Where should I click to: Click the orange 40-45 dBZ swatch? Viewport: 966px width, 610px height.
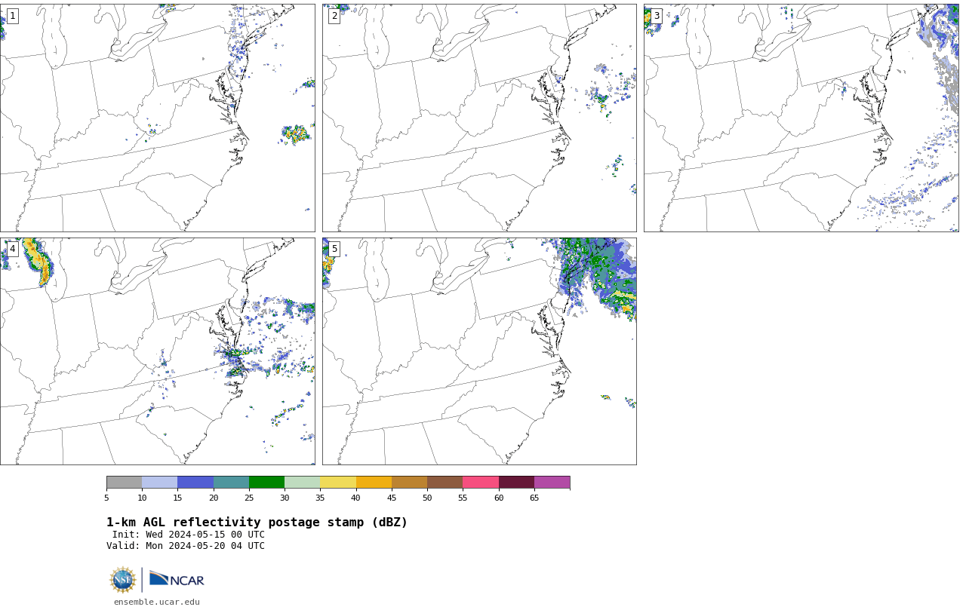tap(374, 483)
